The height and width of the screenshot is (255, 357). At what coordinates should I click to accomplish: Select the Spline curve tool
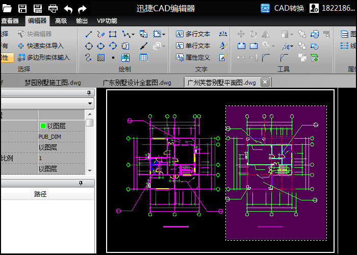(88, 58)
